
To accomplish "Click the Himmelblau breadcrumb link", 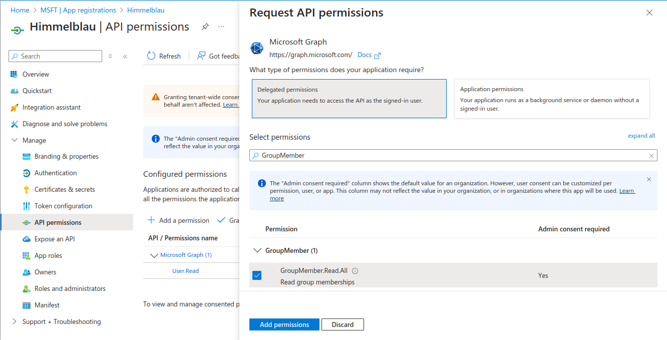I will [x=146, y=10].
